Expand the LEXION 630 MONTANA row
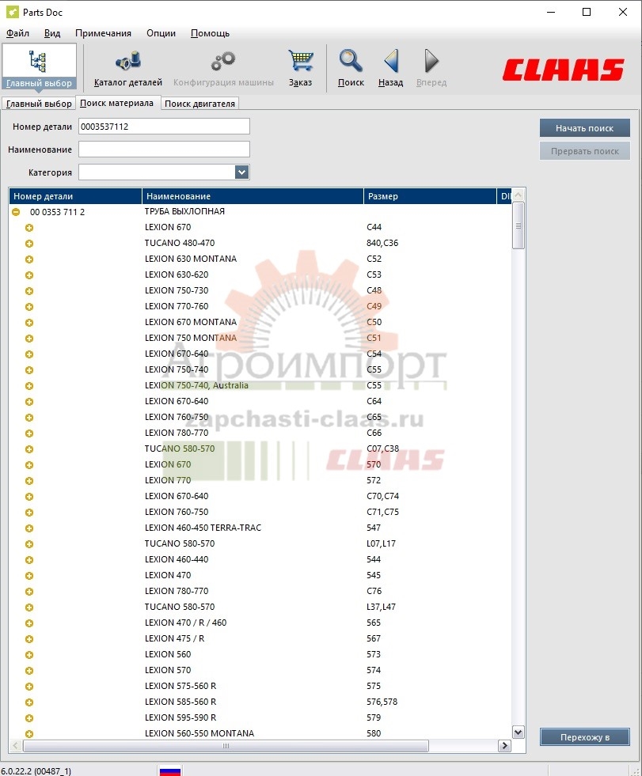The height and width of the screenshot is (776, 642). [x=29, y=259]
